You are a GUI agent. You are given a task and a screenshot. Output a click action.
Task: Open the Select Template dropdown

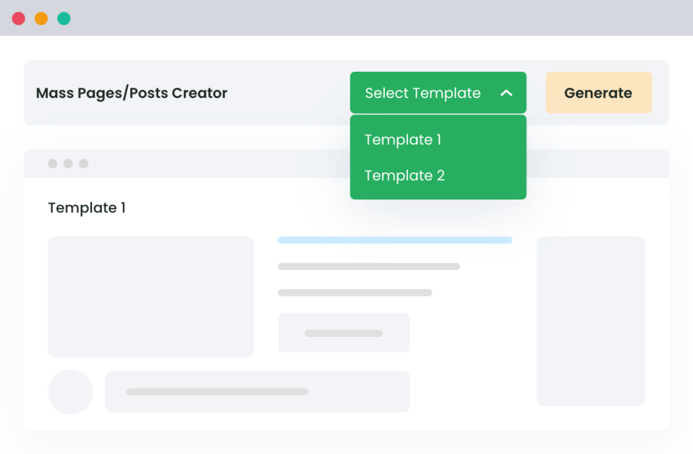438,93
